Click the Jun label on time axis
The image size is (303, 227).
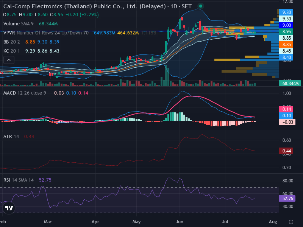point(180,222)
